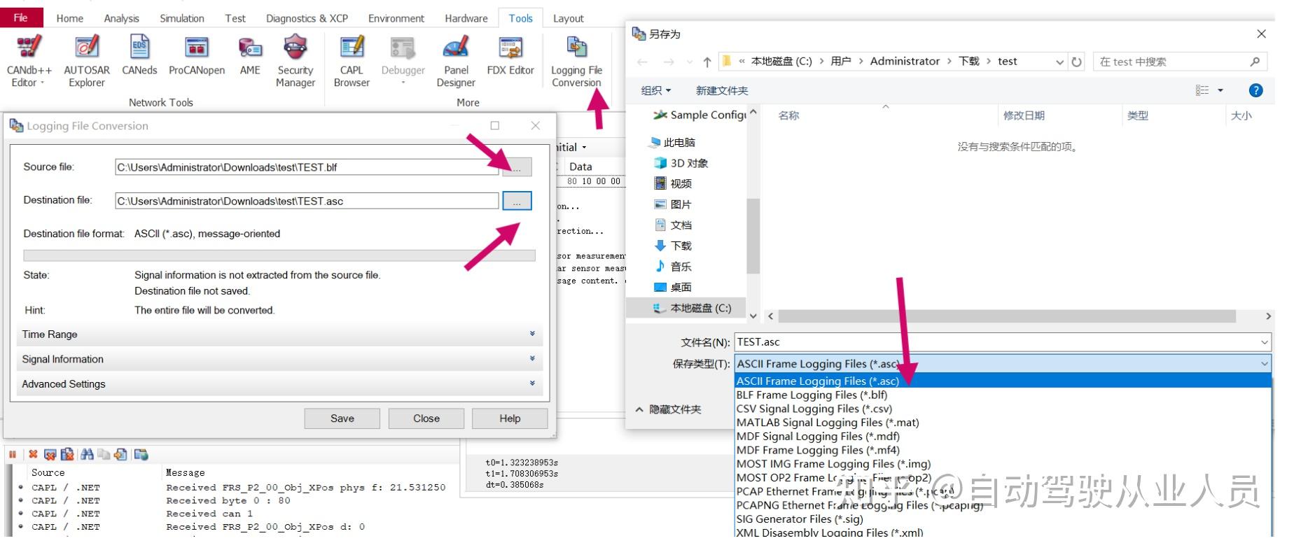Image resolution: width=1294 pixels, height=543 pixels.
Task: Launch AUTOSAR Explorer from the ribbon
Action: coord(87,61)
